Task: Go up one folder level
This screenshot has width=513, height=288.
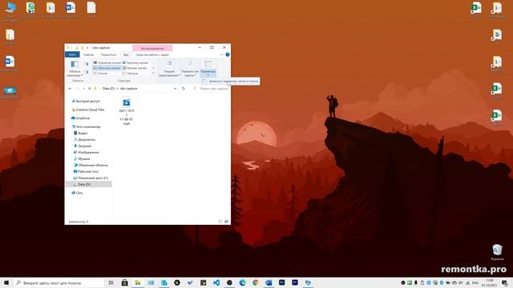Action: 89,89
